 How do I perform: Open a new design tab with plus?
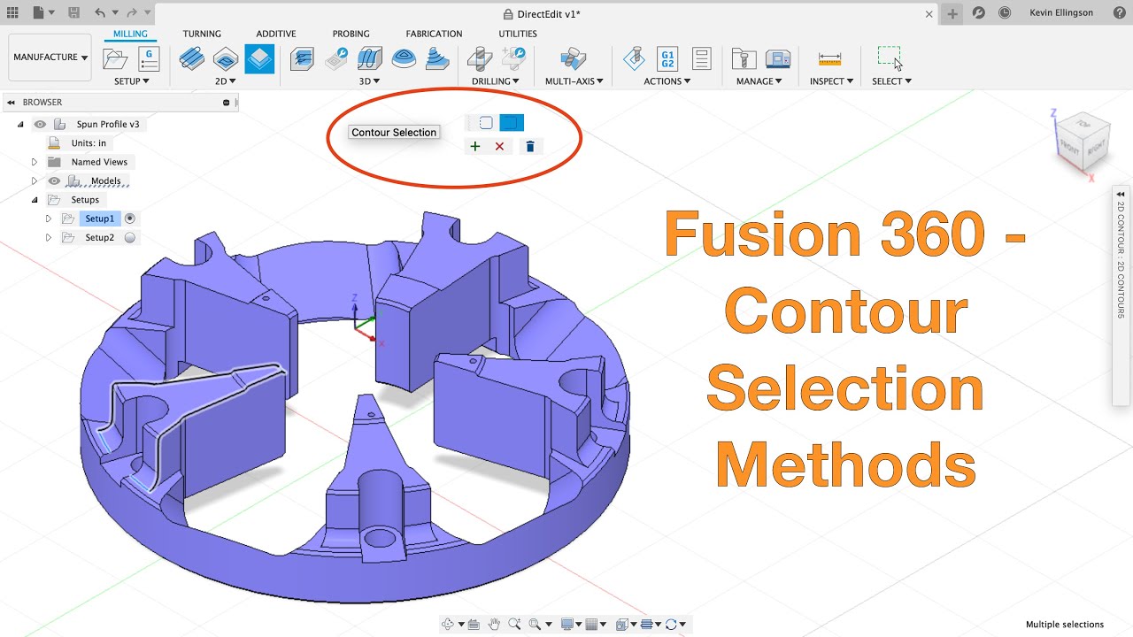coord(952,13)
